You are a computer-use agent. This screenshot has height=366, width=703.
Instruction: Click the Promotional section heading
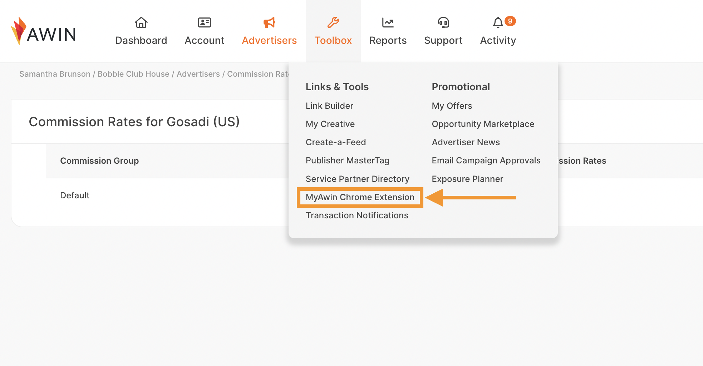[461, 87]
